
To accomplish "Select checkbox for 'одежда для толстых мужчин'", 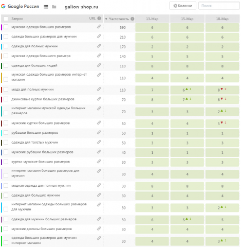I will point(6,142).
